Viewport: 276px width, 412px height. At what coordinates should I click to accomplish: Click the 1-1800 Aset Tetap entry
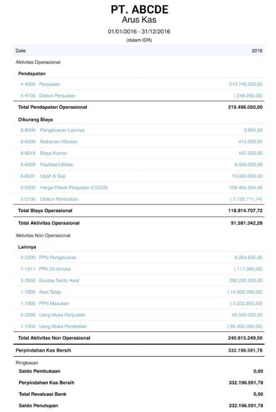(x=41, y=292)
